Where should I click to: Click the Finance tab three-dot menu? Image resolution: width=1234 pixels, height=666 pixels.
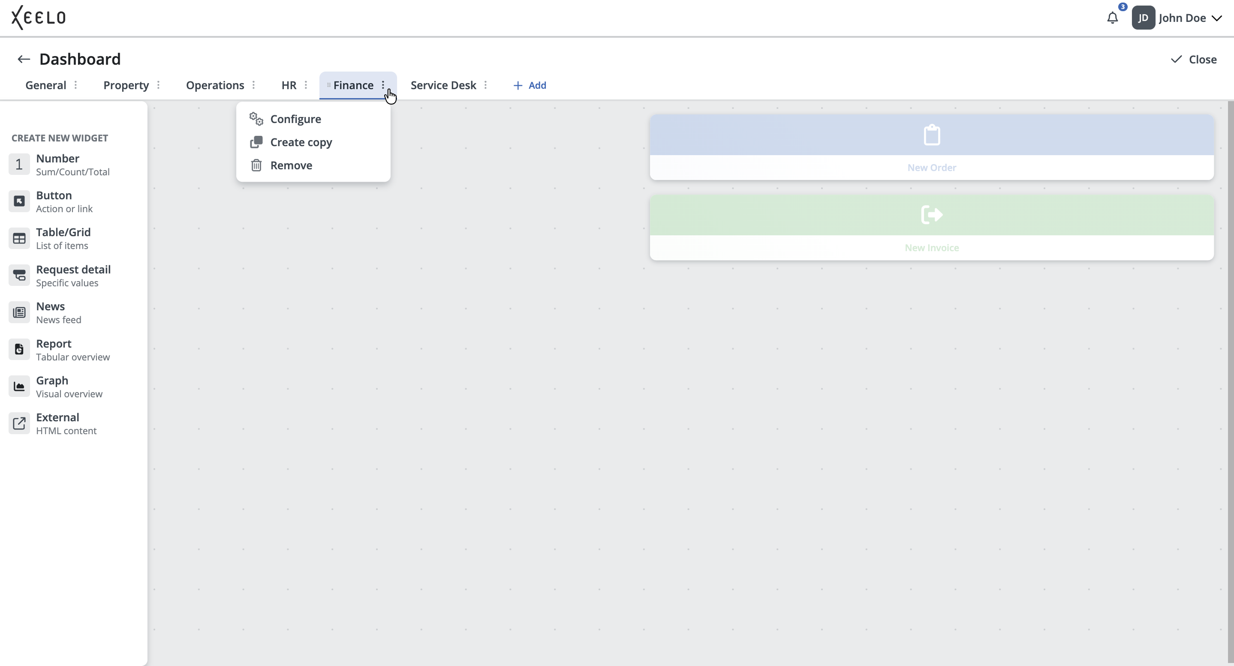pyautogui.click(x=383, y=85)
